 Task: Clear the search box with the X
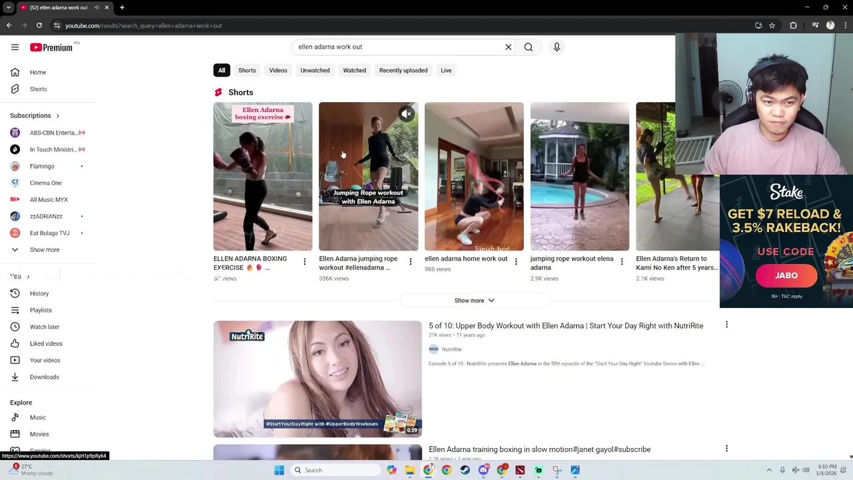508,47
